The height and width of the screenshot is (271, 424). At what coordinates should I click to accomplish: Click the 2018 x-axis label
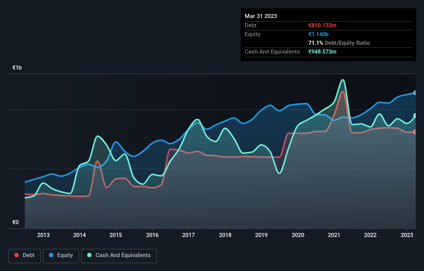[225, 235]
